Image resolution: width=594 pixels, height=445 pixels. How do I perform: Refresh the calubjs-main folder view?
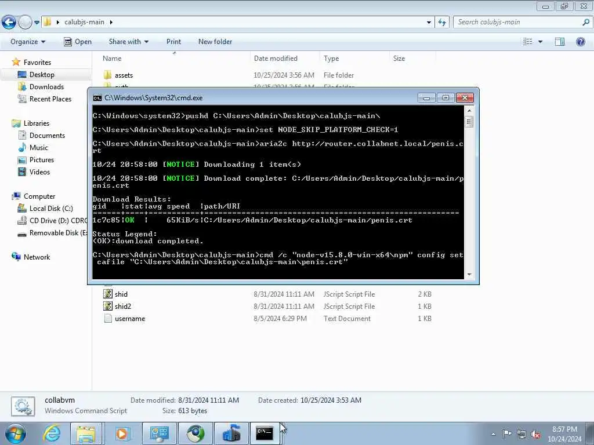(x=442, y=23)
